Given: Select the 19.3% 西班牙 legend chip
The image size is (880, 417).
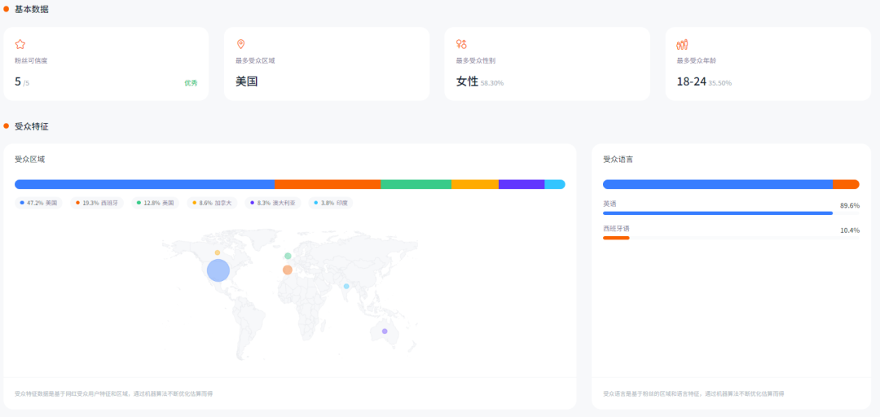Looking at the screenshot, I should [96, 203].
